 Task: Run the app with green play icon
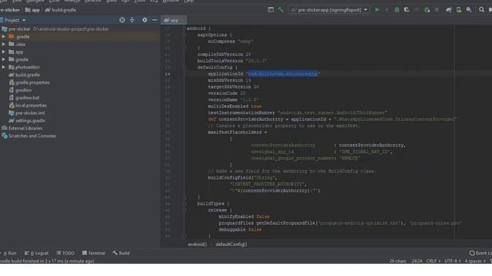pyautogui.click(x=377, y=10)
